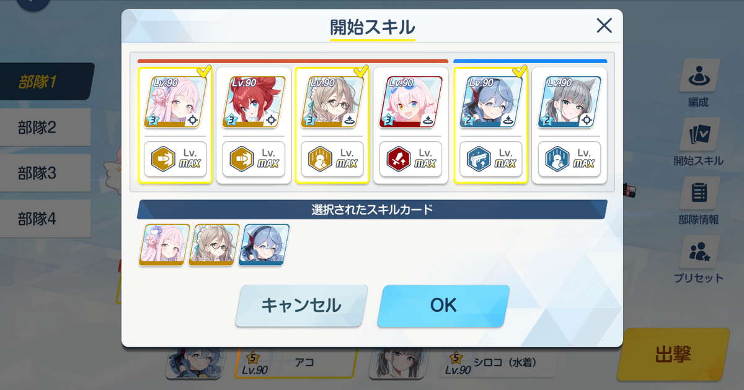Image resolution: width=744 pixels, height=390 pixels.
Task: Select the blue pistol skill icon
Action: tap(479, 159)
